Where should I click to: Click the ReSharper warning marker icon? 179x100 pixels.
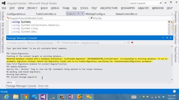[172, 22]
